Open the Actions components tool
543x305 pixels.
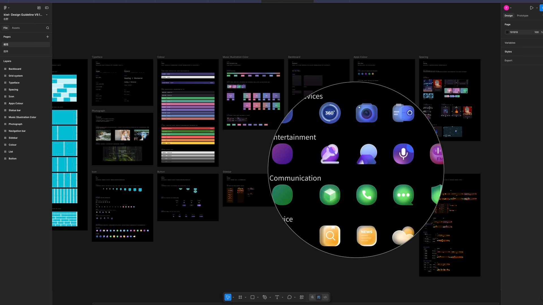(x=302, y=297)
